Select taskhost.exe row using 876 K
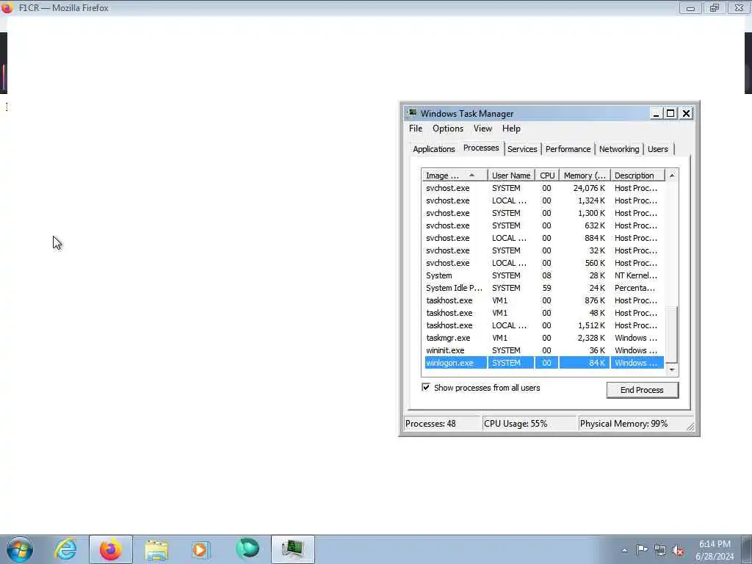The height and width of the screenshot is (564, 752). (x=544, y=300)
